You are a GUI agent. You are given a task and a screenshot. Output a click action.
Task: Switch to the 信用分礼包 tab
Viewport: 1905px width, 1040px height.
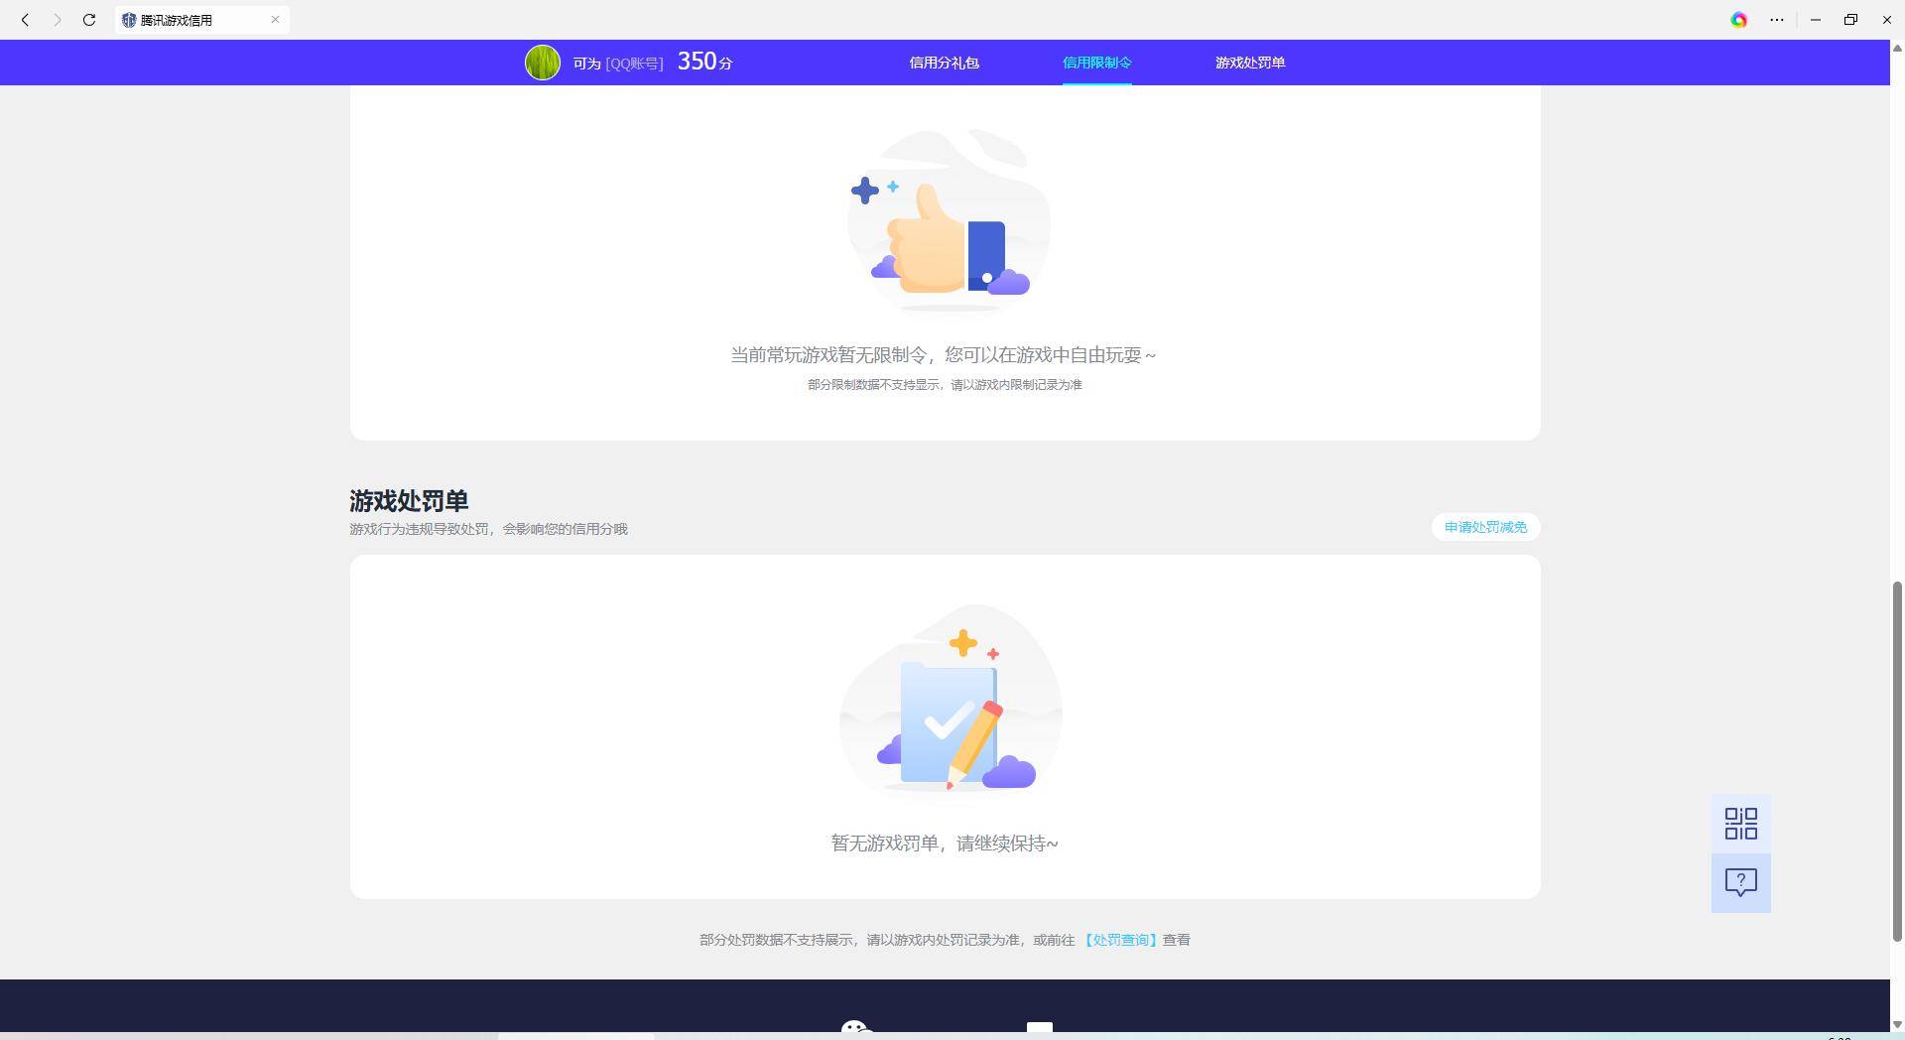point(944,62)
